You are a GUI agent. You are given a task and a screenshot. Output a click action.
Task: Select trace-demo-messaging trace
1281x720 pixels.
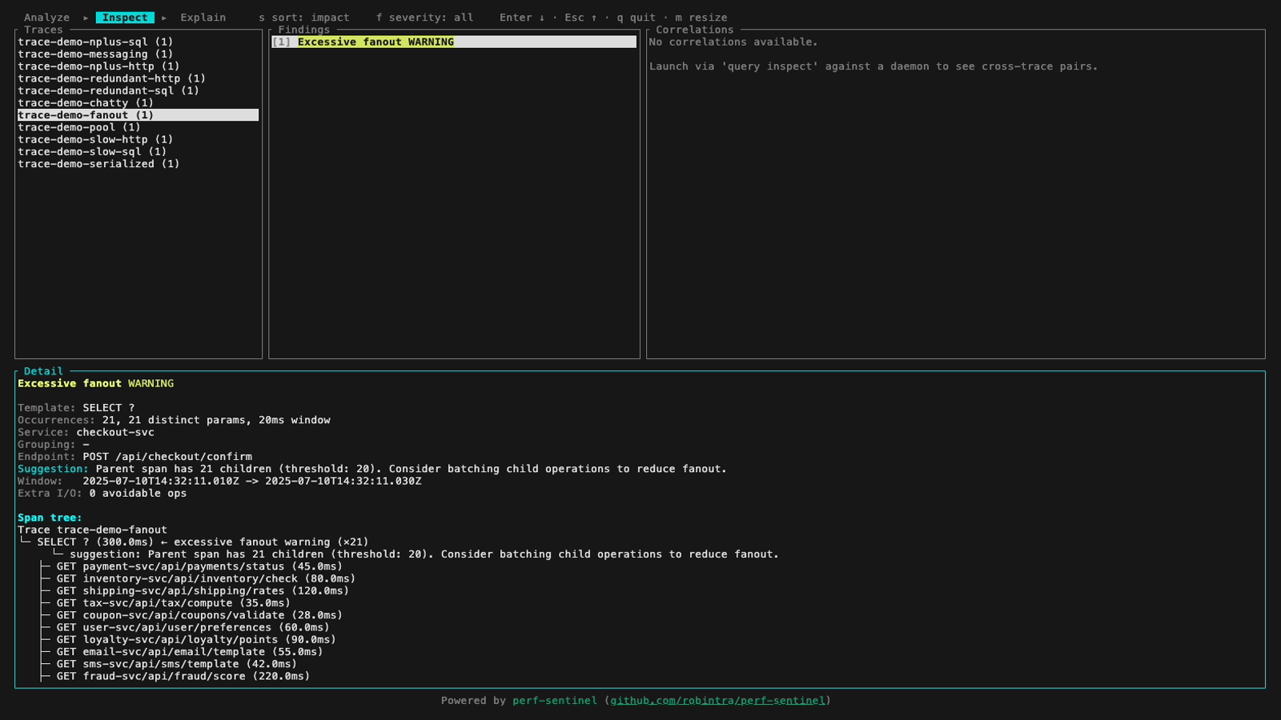(138, 54)
